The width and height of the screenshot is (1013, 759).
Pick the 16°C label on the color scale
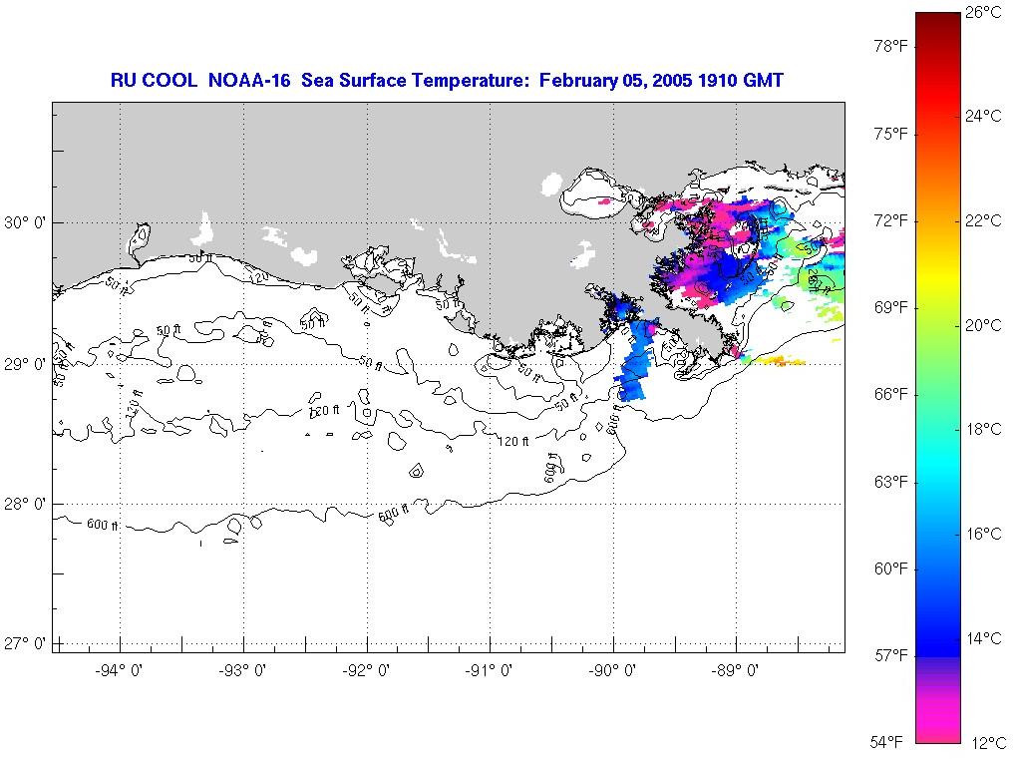click(983, 534)
